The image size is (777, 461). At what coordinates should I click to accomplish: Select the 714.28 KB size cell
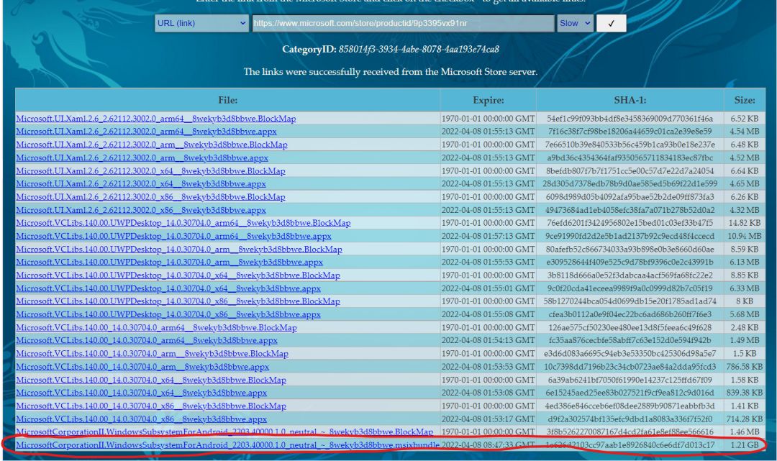pos(745,419)
